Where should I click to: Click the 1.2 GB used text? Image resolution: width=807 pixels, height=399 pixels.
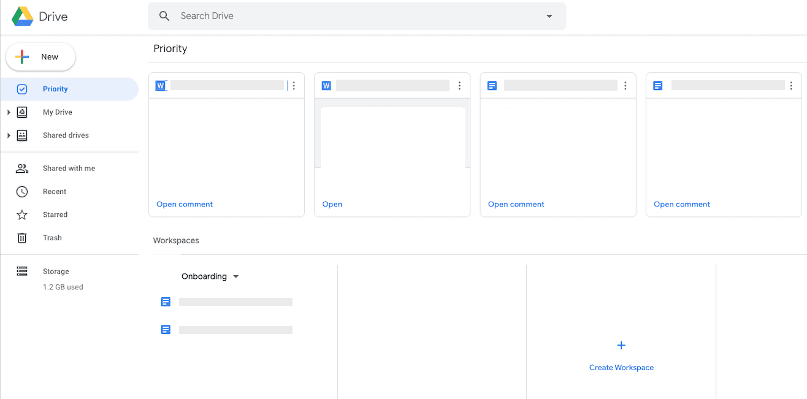[x=63, y=287]
